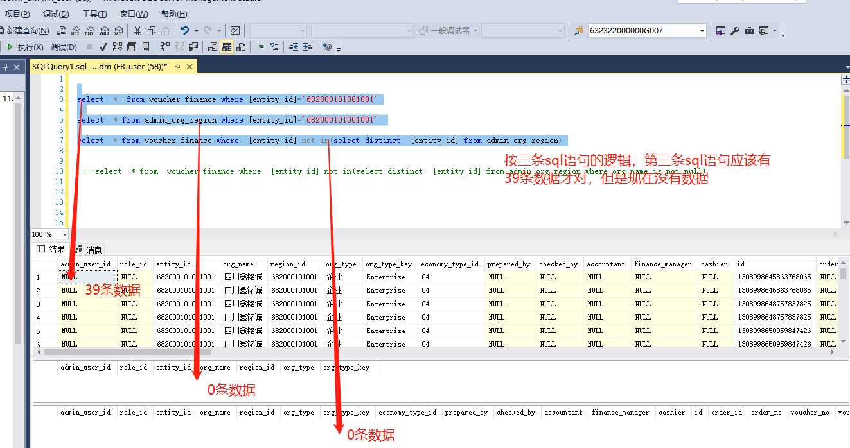Click the Cut scissors icon

(137, 31)
